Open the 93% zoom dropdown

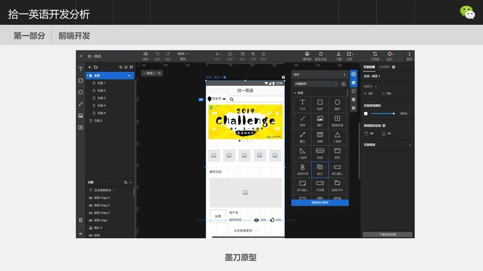[183, 54]
